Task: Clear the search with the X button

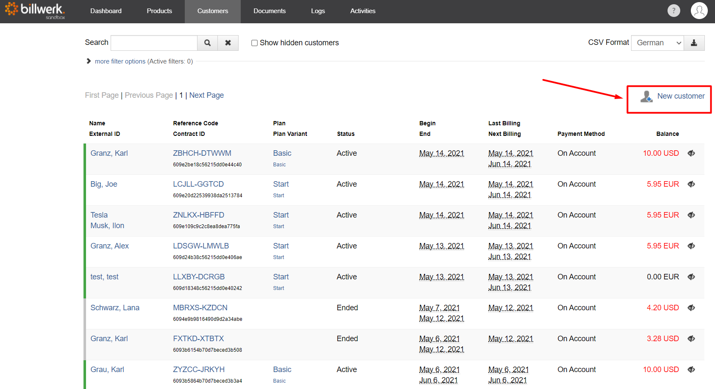Action: [x=228, y=43]
